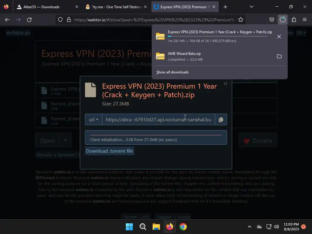Copy the URL with the clipboard icon
Viewport: 312px width, 234px height.
click(221, 119)
